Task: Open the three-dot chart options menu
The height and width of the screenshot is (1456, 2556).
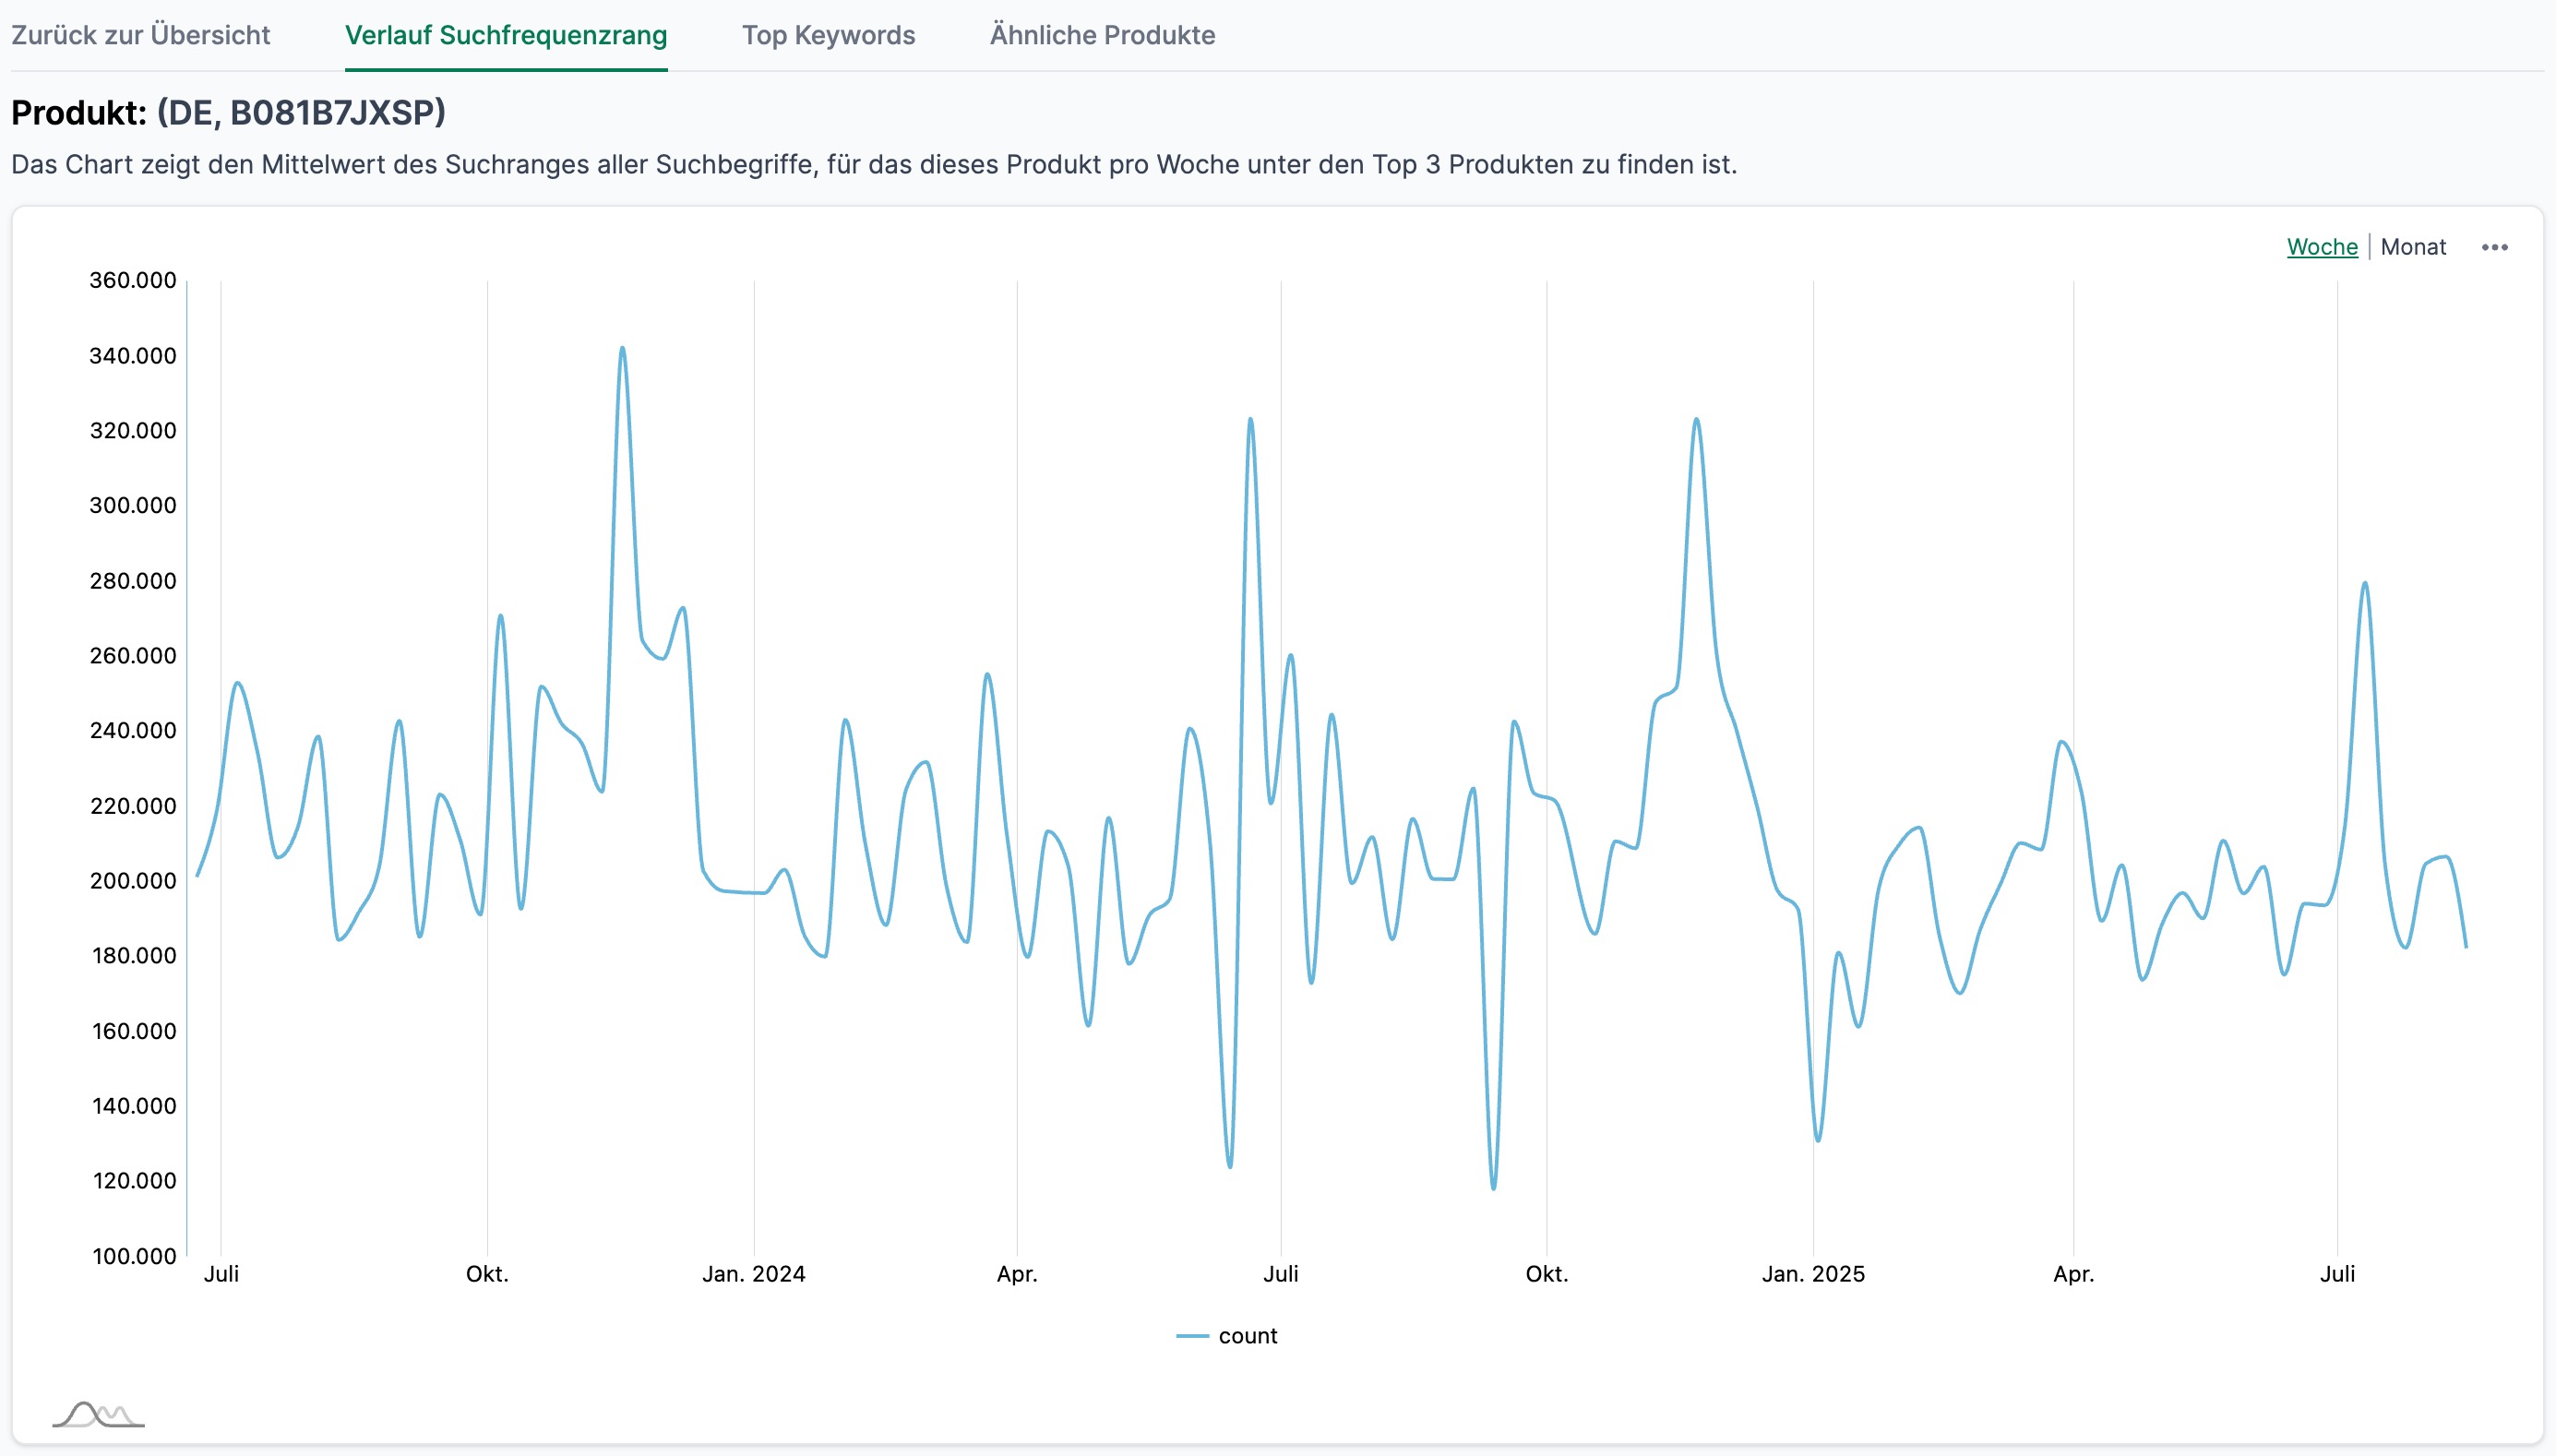Action: [2494, 247]
